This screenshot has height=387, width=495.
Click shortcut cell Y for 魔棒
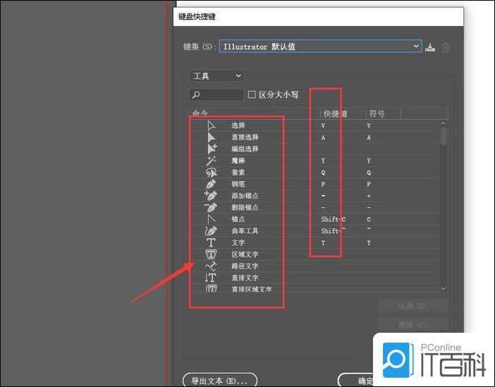click(323, 161)
